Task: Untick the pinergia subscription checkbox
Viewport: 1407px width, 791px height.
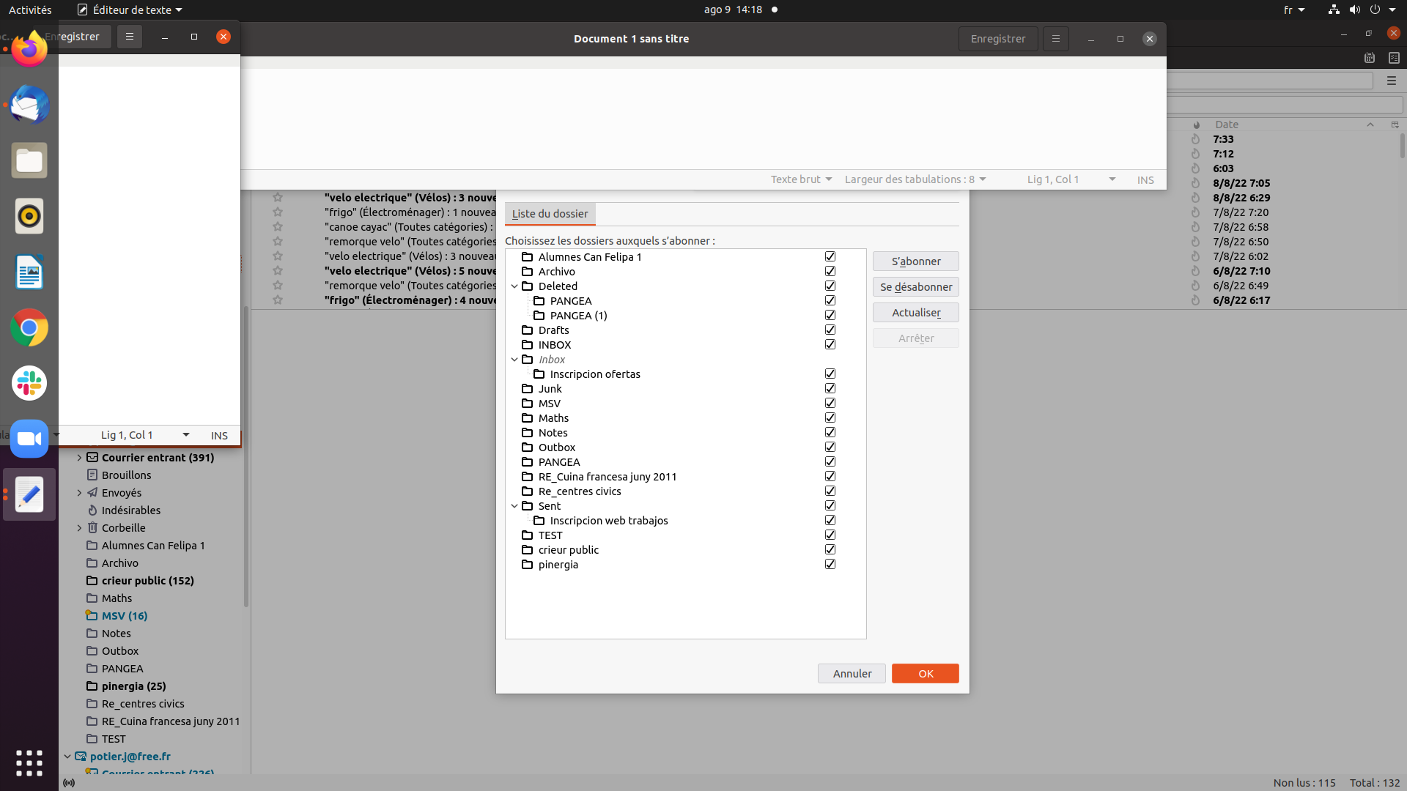Action: tap(830, 565)
